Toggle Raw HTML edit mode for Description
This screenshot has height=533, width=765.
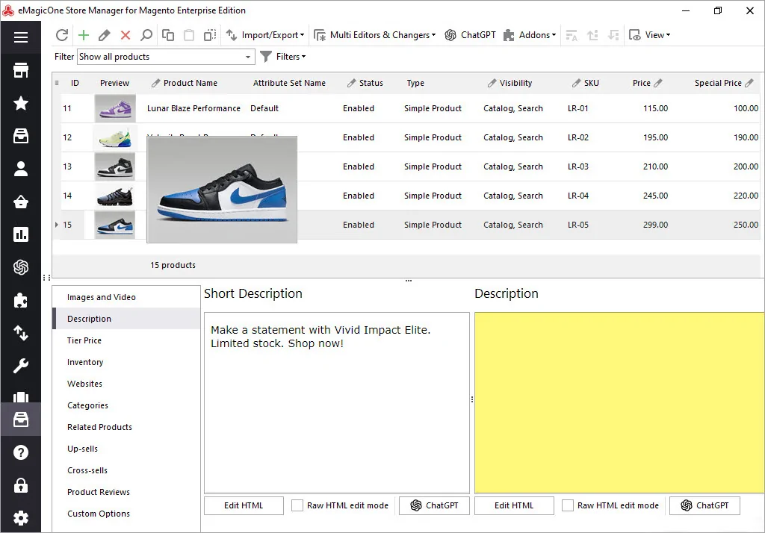coord(568,505)
